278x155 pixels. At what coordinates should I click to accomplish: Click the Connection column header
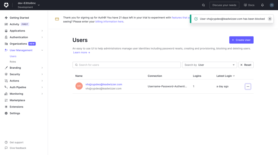[155, 76]
